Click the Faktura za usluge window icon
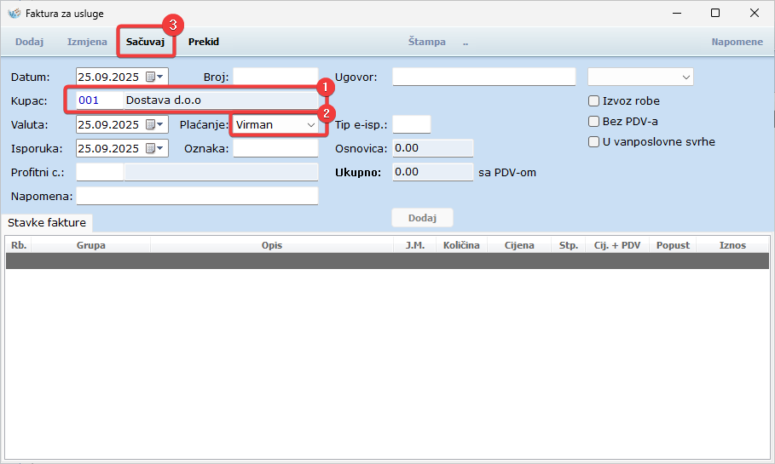This screenshot has height=464, width=775. click(14, 14)
